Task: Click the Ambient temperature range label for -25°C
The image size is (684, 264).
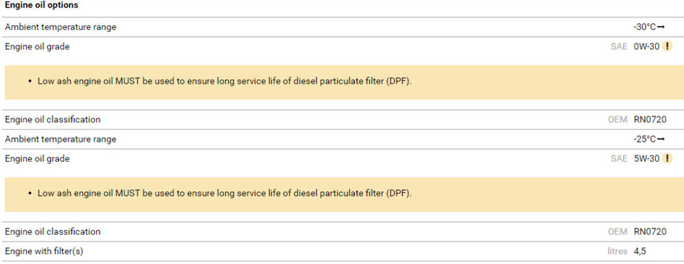Action: (61, 139)
